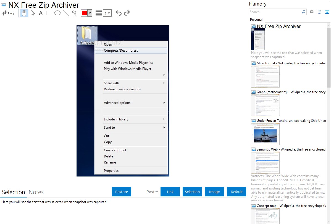Click the Graph (mathematics) snapshot thumbnail
This screenshot has width=331, height=224.
[265, 105]
